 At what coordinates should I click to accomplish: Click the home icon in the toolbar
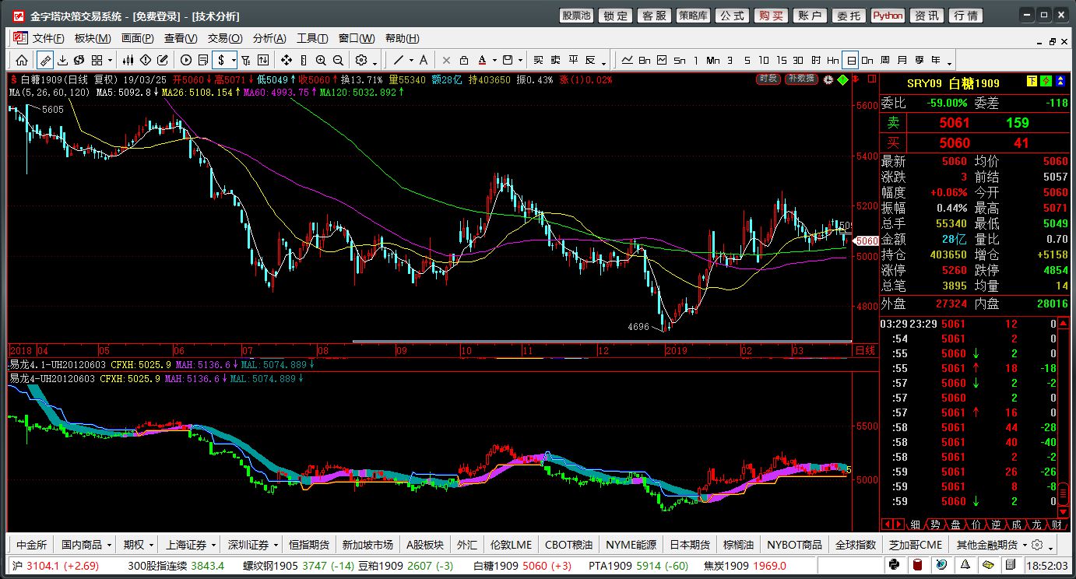point(22,60)
